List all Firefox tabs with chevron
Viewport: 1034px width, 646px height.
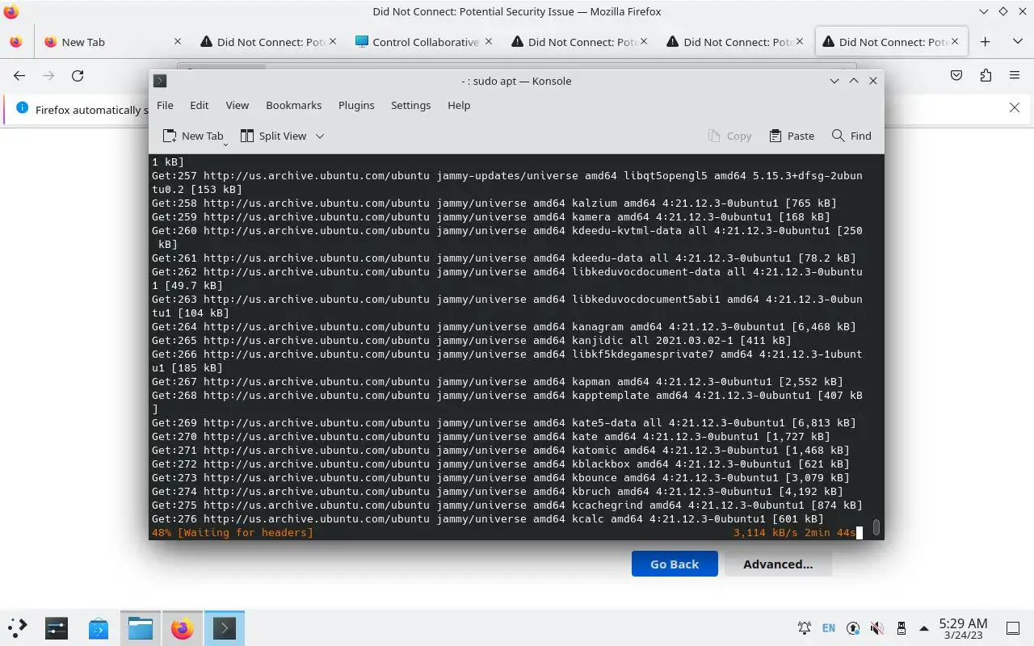tap(1017, 42)
